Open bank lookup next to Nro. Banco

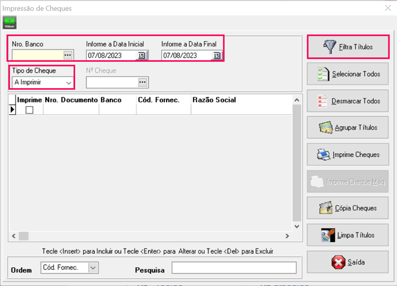tap(68, 55)
